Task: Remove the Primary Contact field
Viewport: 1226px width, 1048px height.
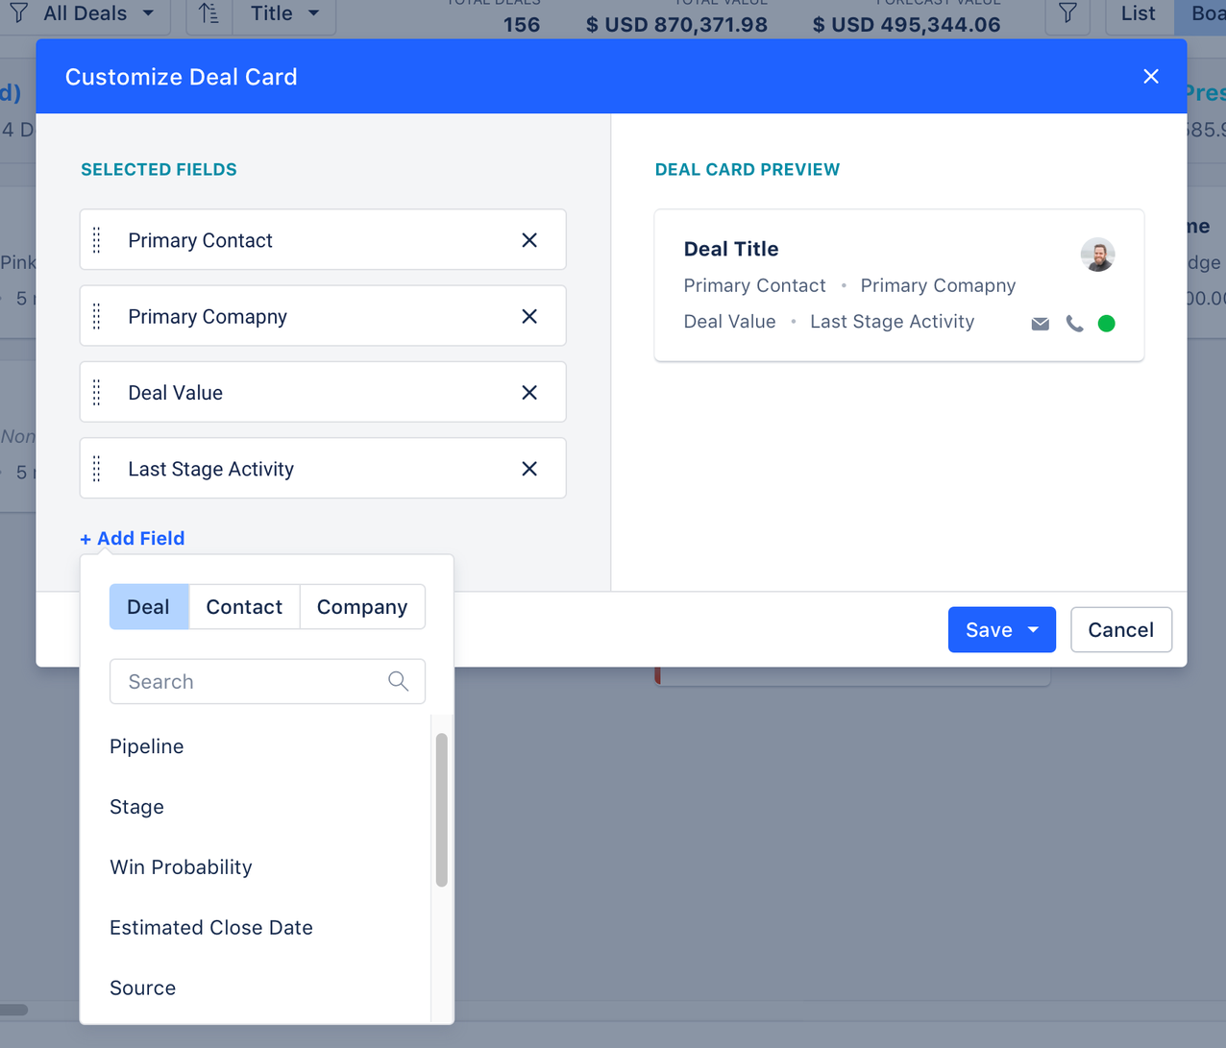Action: 529,240
